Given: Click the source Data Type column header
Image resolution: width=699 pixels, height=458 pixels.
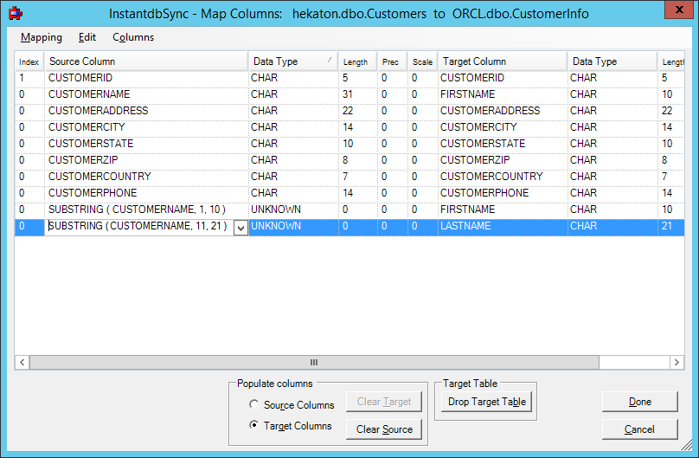Looking at the screenshot, I should (x=293, y=61).
